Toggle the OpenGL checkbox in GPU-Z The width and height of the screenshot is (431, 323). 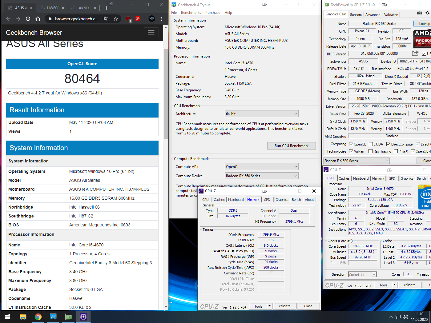click(x=413, y=151)
